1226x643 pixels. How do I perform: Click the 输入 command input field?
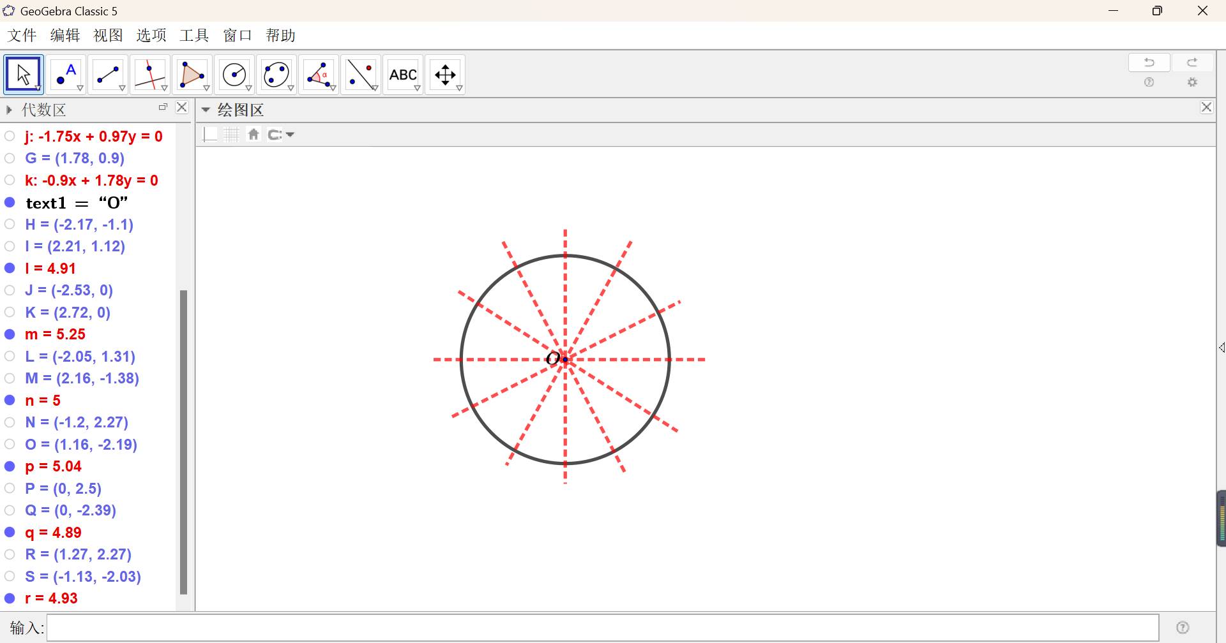pos(602,628)
